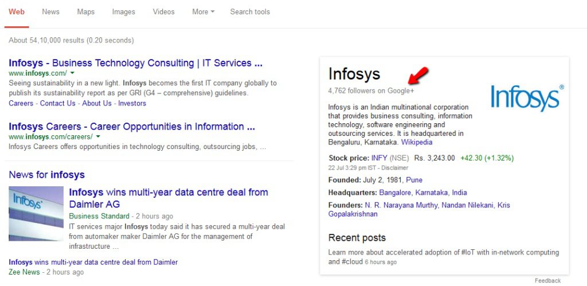This screenshot has width=587, height=286.
Task: Select the active Web tab
Action: [17, 12]
